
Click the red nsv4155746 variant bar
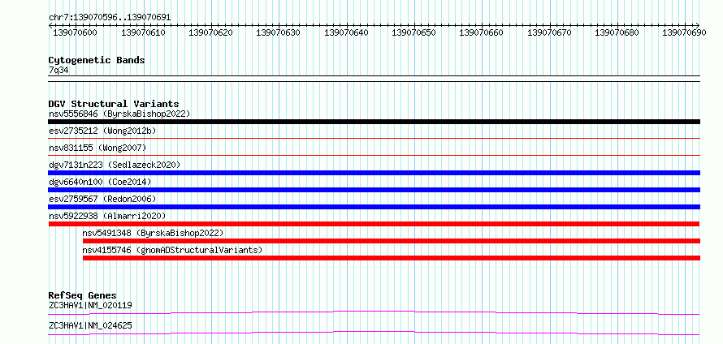(391, 258)
